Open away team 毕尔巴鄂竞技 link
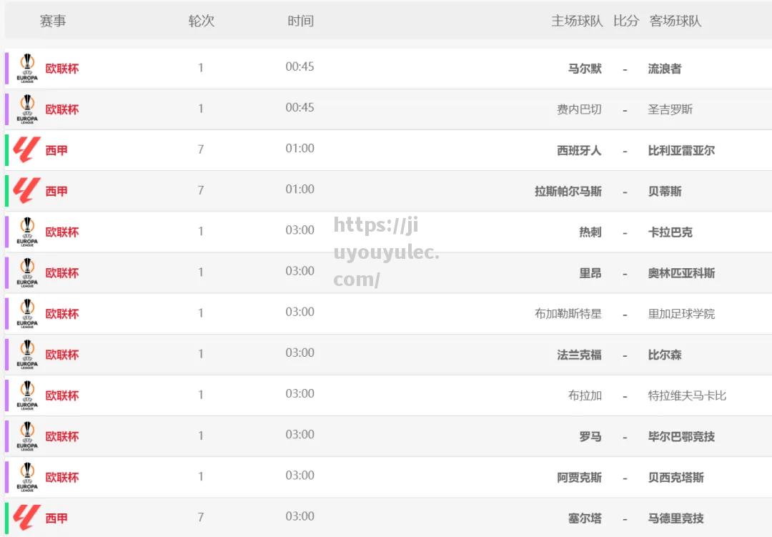The image size is (772, 537). pyautogui.click(x=681, y=436)
